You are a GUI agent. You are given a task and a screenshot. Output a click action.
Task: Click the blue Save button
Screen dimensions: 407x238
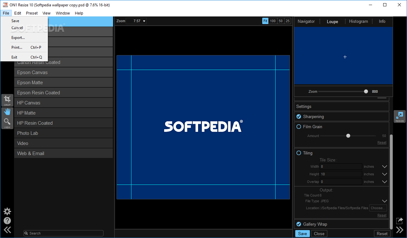tap(303, 234)
